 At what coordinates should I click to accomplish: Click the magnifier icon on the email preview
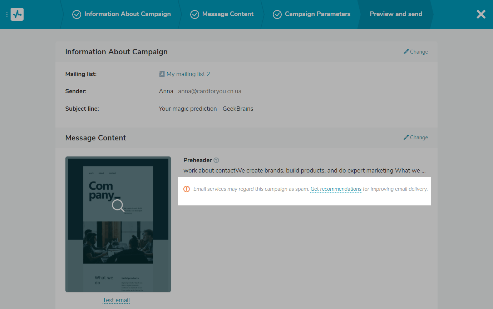(x=118, y=206)
